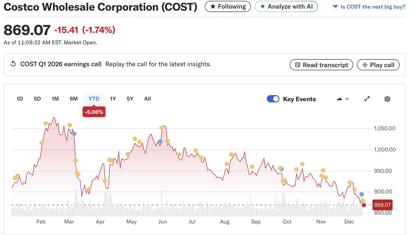Open 'Is COST the next big buy?' link
This screenshot has width=415, height=235.
click(x=373, y=7)
